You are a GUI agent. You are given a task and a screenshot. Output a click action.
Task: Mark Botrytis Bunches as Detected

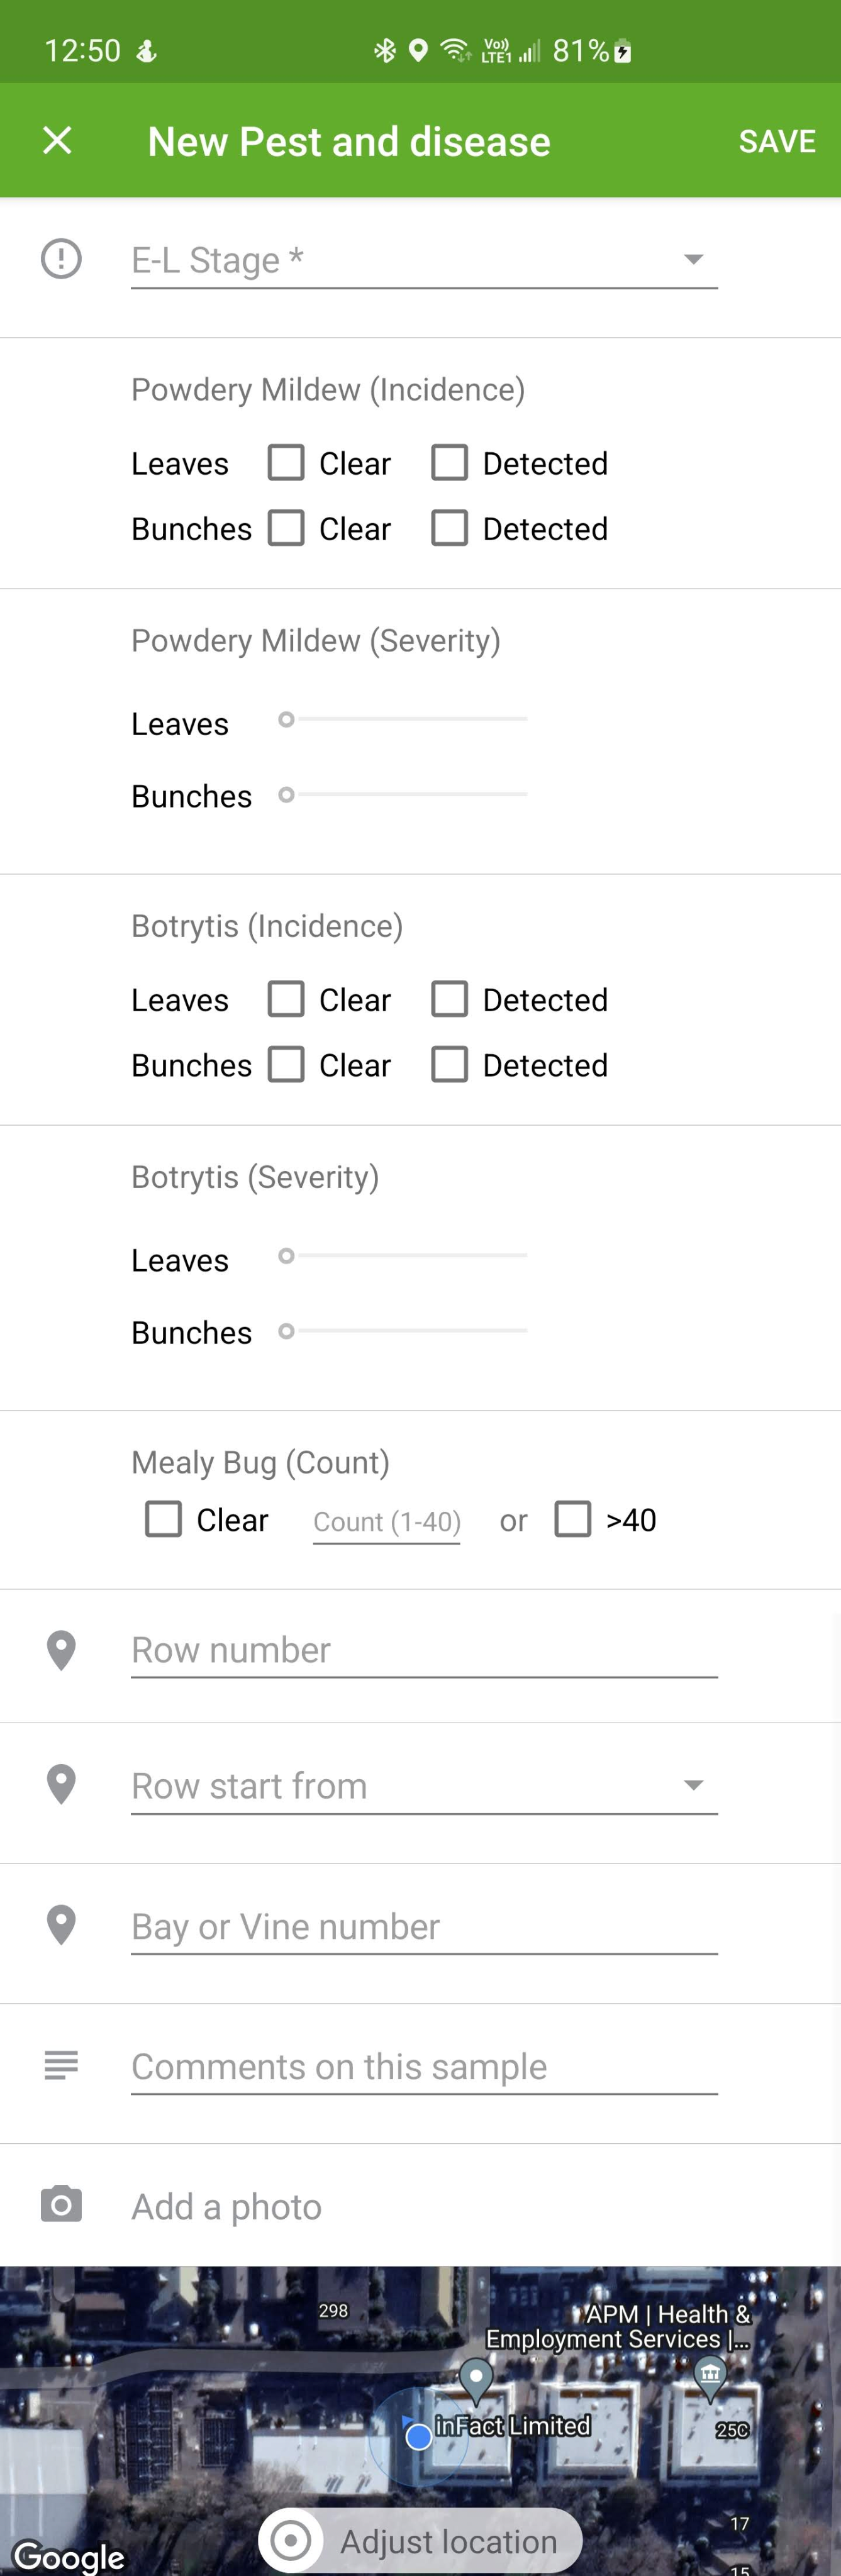pos(449,1065)
